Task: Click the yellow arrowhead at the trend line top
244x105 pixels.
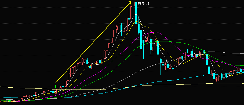Action: coord(130,2)
